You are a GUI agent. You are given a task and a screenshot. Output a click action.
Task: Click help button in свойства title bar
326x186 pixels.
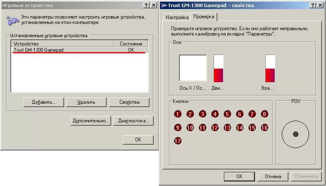coord(313,5)
